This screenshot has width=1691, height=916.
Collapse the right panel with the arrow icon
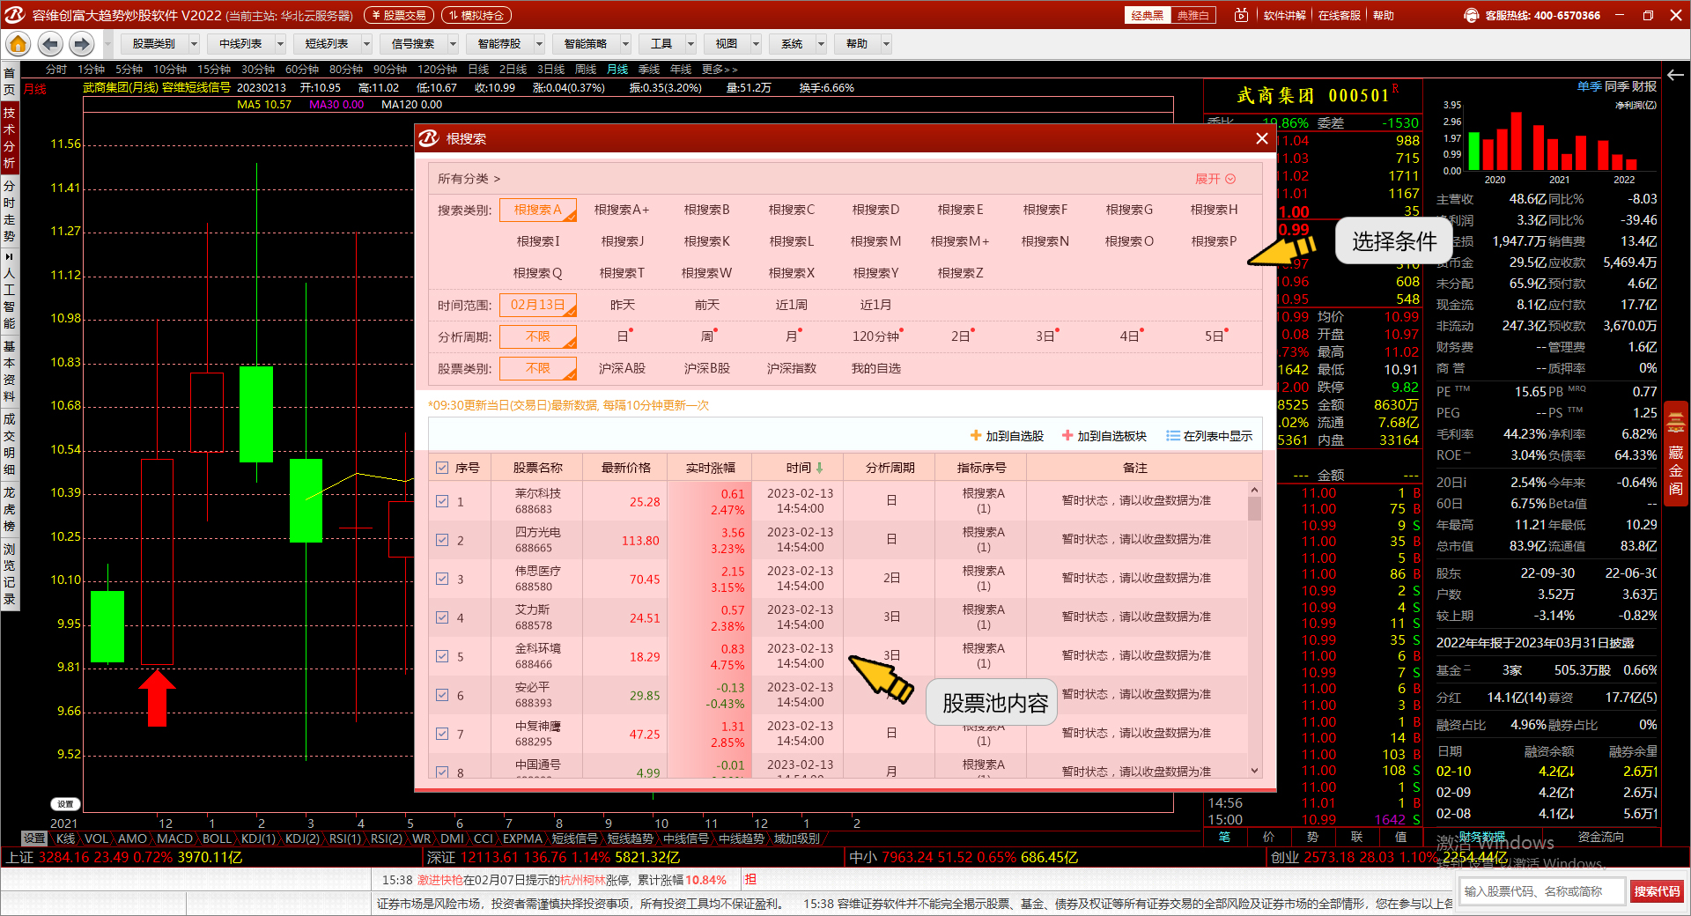click(x=1675, y=75)
